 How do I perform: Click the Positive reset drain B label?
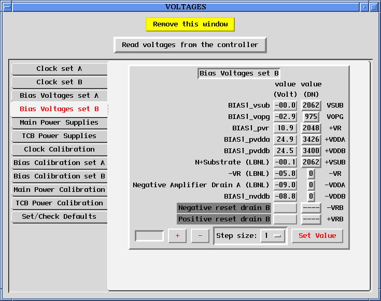pyautogui.click(x=224, y=219)
